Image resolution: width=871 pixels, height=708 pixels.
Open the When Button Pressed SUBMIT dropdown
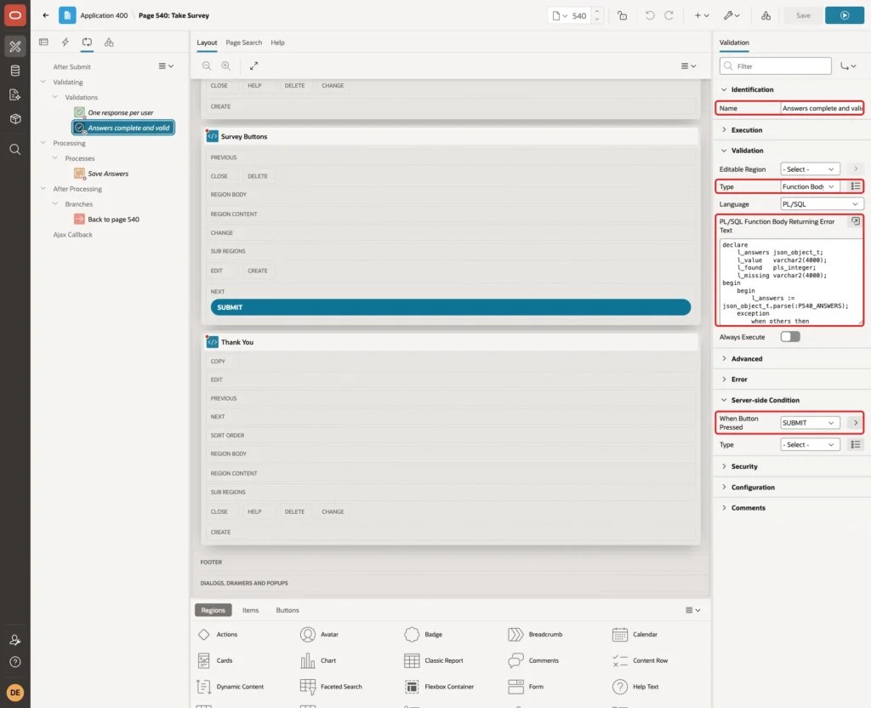click(810, 423)
